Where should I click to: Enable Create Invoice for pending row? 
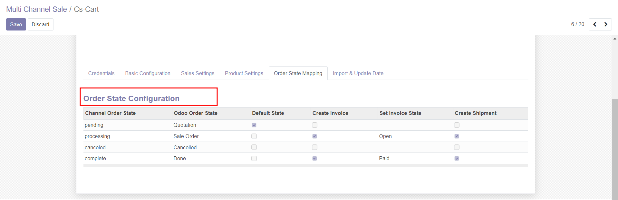coord(314,125)
